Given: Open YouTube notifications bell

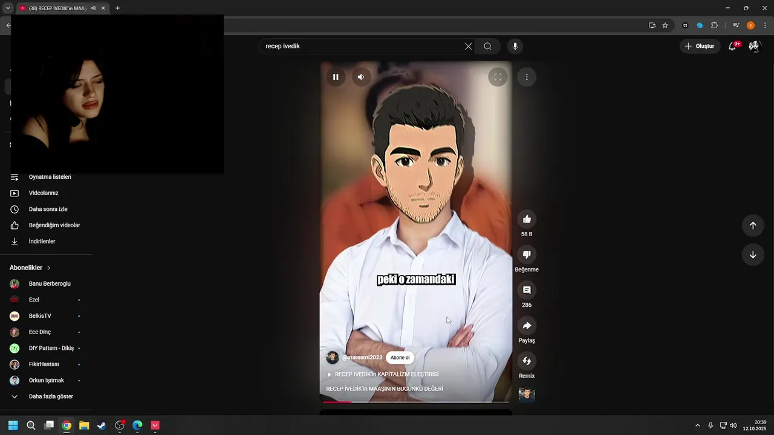Looking at the screenshot, I should 732,47.
